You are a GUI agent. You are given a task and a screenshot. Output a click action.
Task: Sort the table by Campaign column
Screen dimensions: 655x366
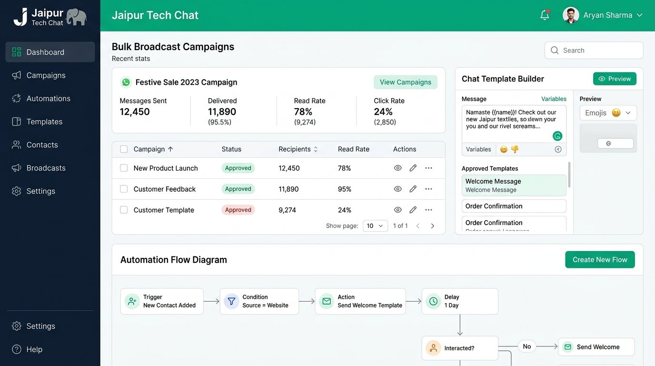click(153, 149)
